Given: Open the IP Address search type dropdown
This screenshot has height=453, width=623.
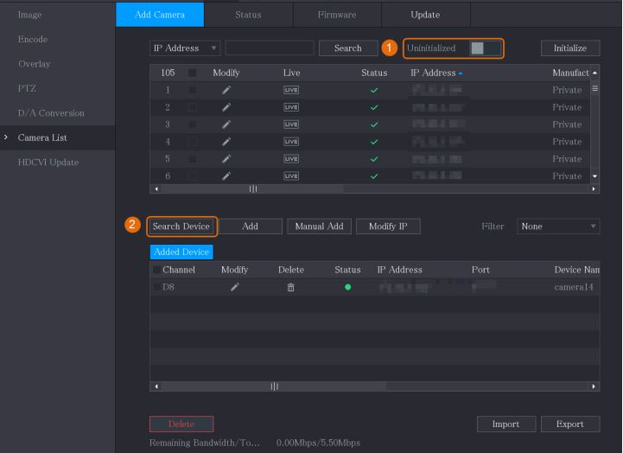Looking at the screenshot, I should click(x=185, y=48).
